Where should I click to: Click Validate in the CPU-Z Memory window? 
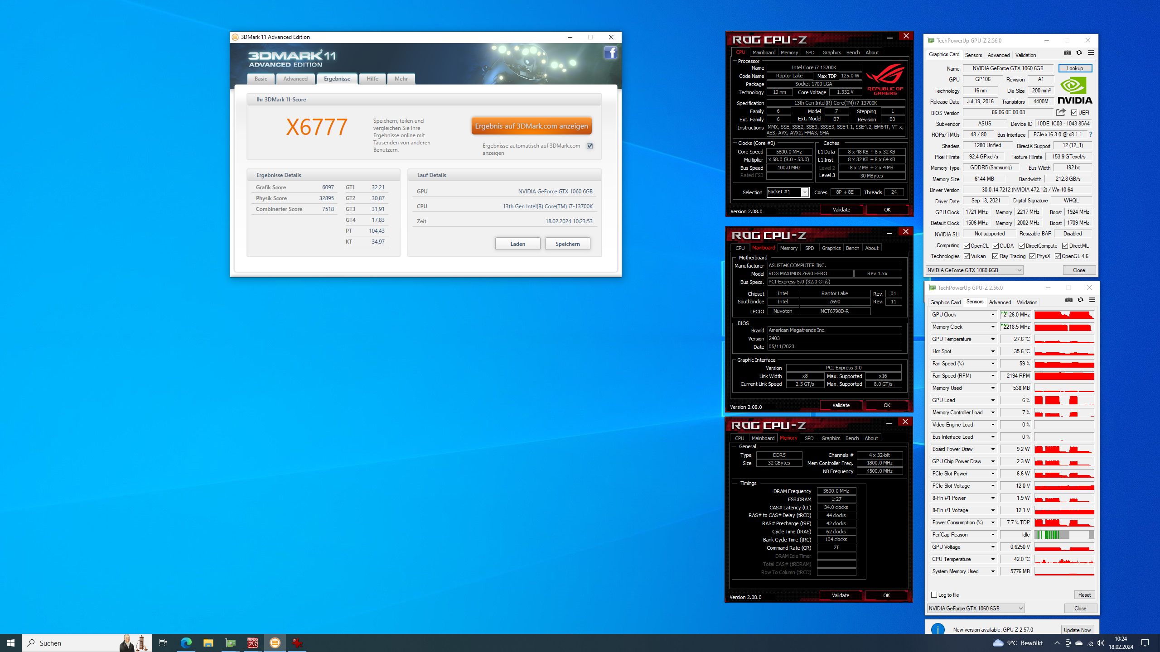click(x=841, y=595)
